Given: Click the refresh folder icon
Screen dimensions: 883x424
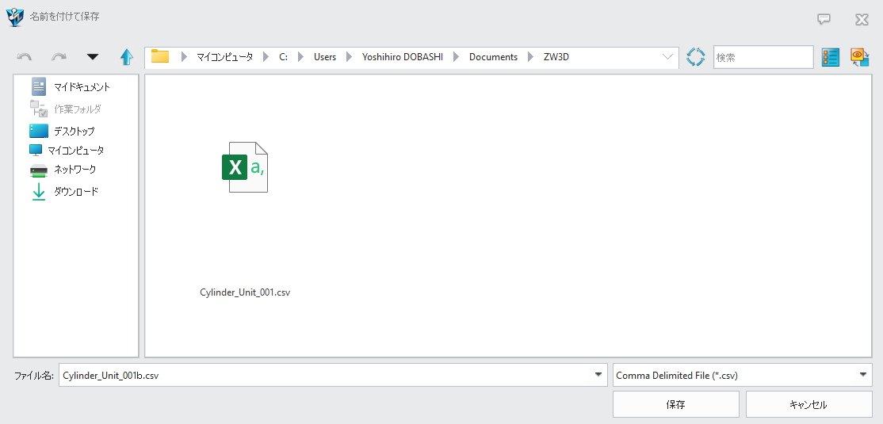Looking at the screenshot, I should 696,57.
